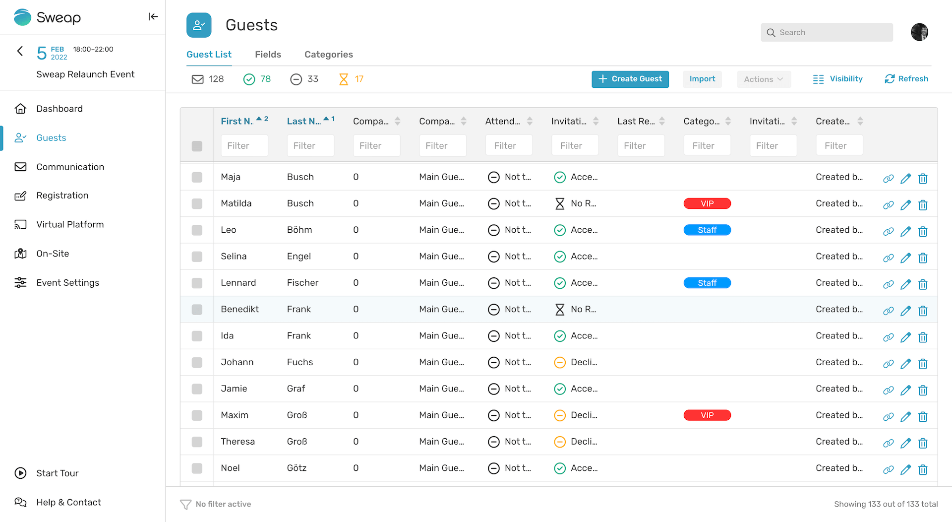Sort by First Name column
The height and width of the screenshot is (522, 952).
(x=244, y=121)
